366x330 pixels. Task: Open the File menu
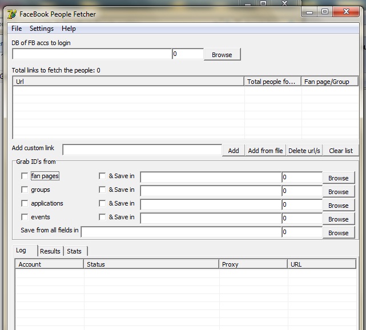pos(17,29)
